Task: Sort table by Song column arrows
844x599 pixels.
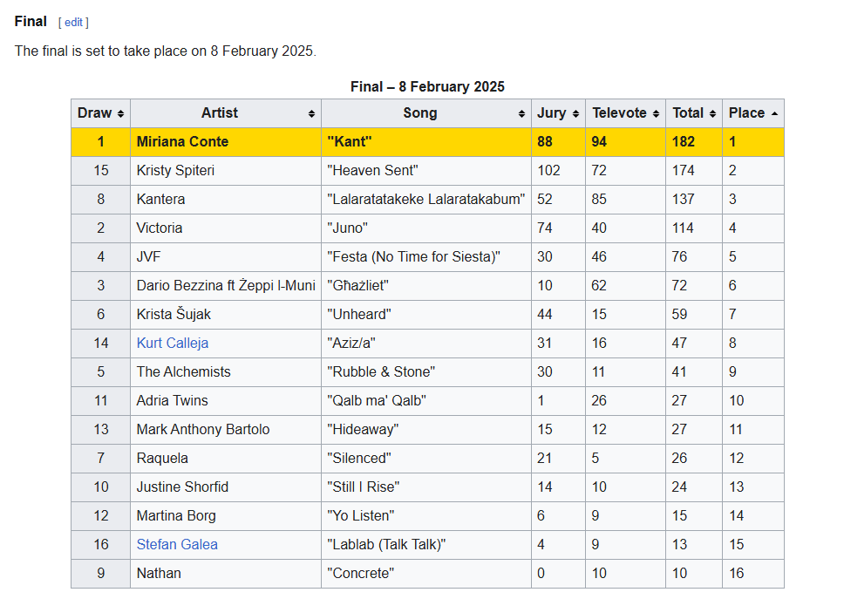Action: tap(521, 113)
